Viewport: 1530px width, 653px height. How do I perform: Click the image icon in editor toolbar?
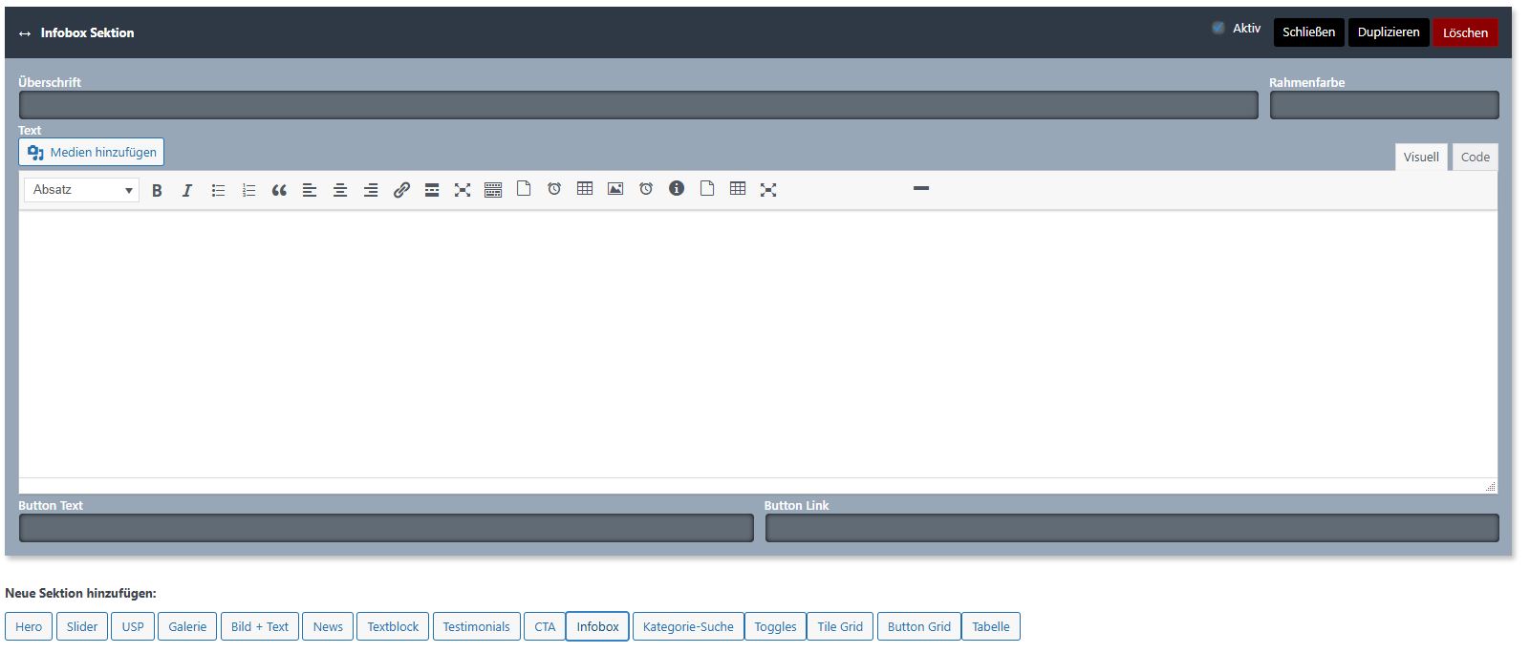coord(615,189)
